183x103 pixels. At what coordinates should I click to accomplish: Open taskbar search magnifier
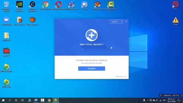point(10,100)
